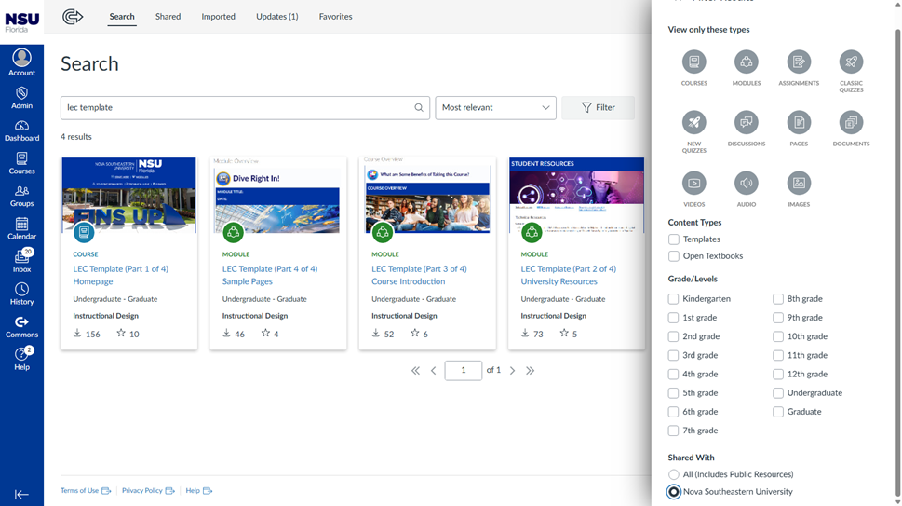Open the Most relevant sort dropdown
The height and width of the screenshot is (506, 902).
pyautogui.click(x=495, y=108)
